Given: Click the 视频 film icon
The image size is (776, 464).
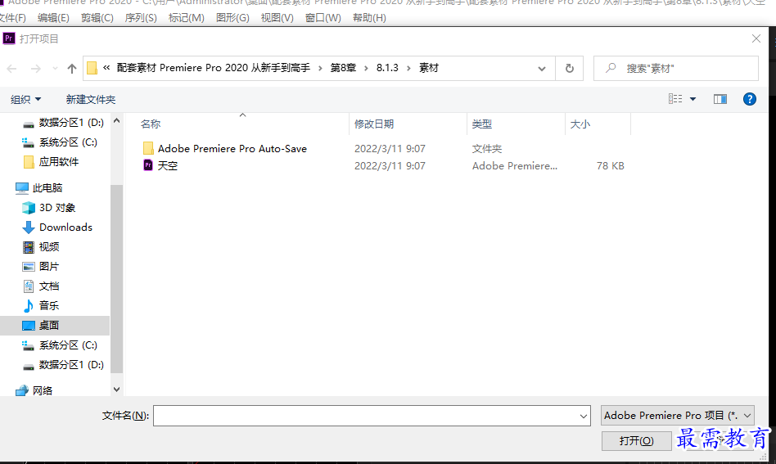Looking at the screenshot, I should coord(29,247).
